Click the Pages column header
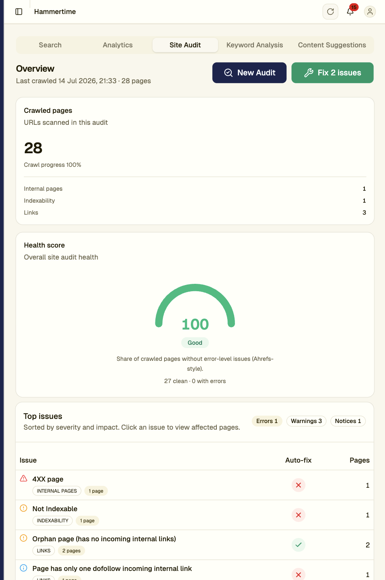Screen dimensions: 385x580 pos(359,460)
